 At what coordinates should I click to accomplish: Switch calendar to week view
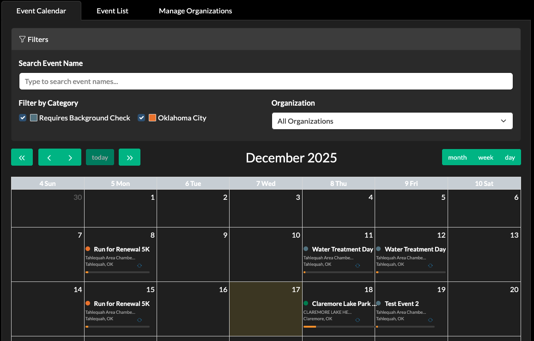(x=485, y=157)
